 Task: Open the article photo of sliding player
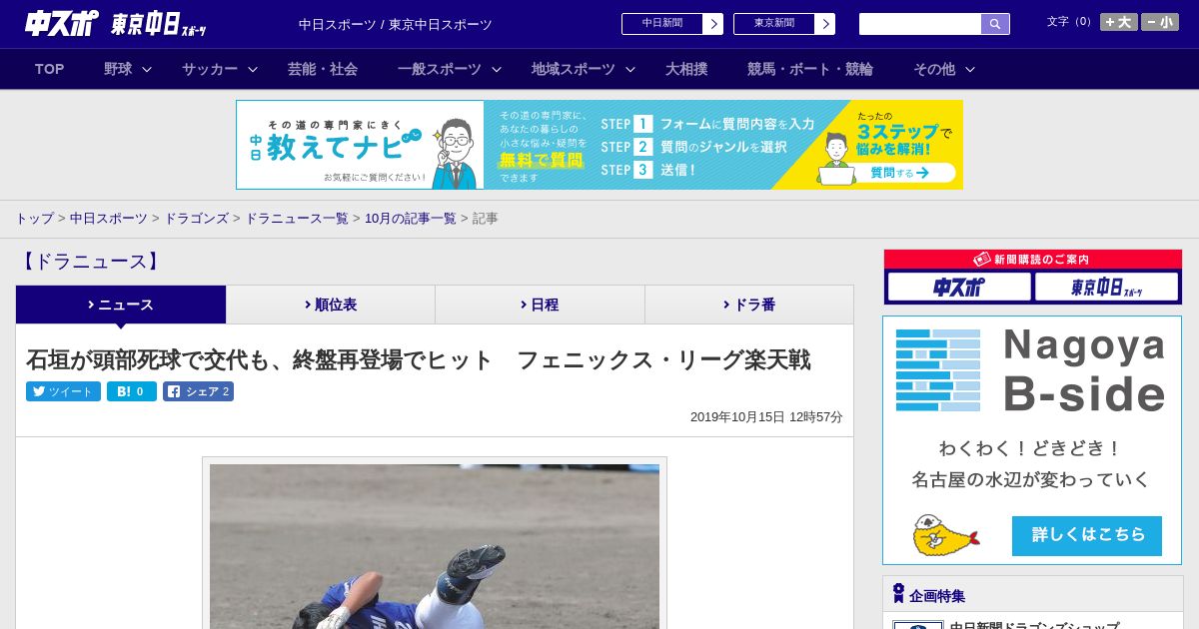pyautogui.click(x=435, y=546)
